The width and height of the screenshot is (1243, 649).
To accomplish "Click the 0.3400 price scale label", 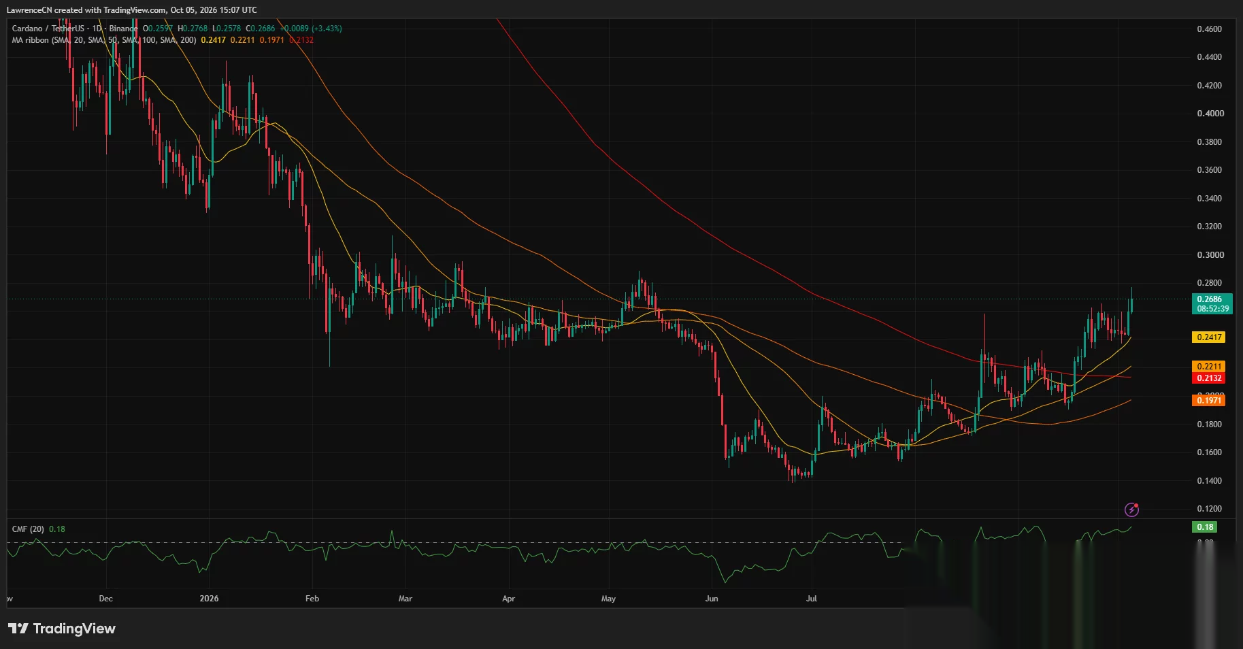I will 1209,199.
